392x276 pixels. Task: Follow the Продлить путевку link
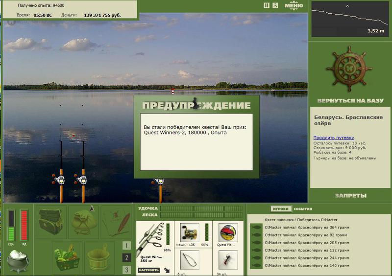click(334, 138)
